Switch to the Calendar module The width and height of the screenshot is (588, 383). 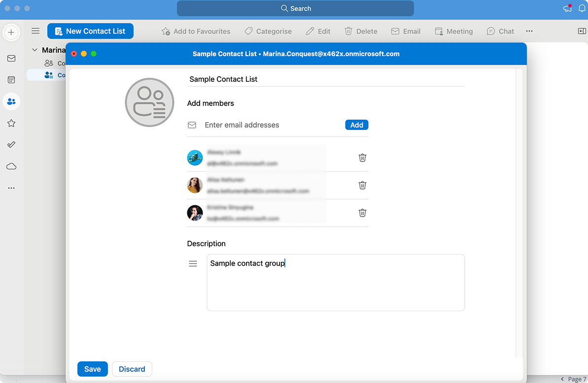coord(11,80)
